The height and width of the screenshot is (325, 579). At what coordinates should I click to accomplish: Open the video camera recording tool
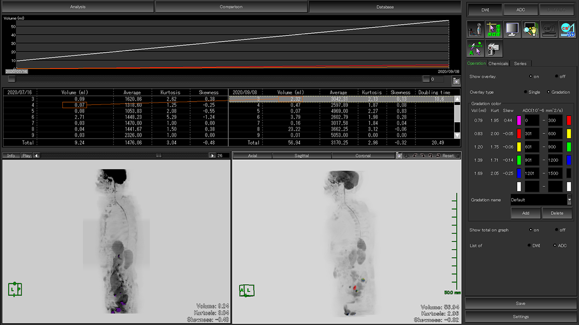point(494,49)
